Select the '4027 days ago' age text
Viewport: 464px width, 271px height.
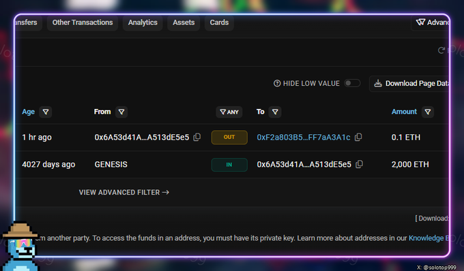[48, 164]
